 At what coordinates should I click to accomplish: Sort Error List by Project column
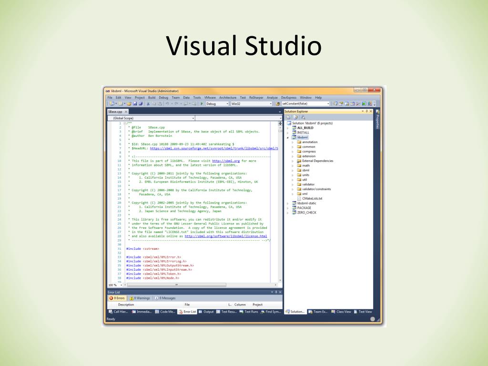pyautogui.click(x=257, y=305)
